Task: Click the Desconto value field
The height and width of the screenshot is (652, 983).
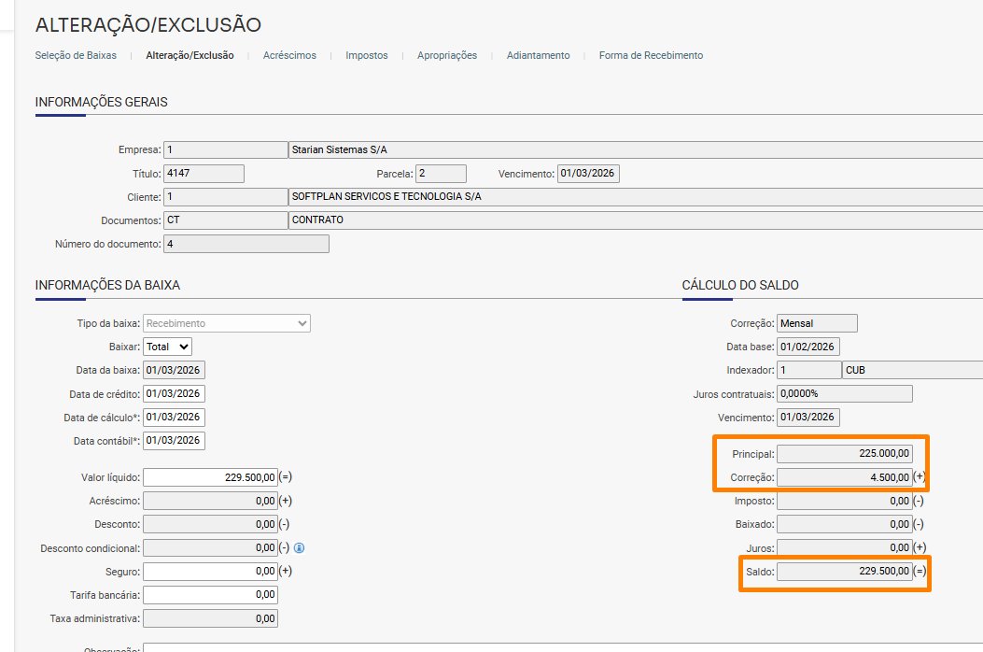Action: pos(210,524)
